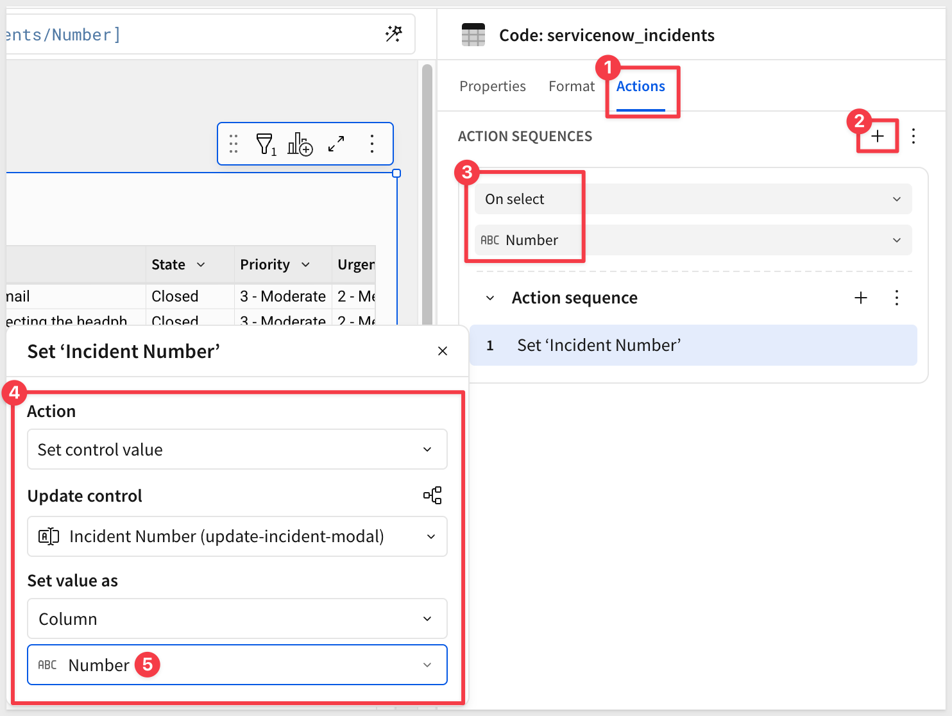Open the Incident Number update control dropdown

[x=237, y=536]
